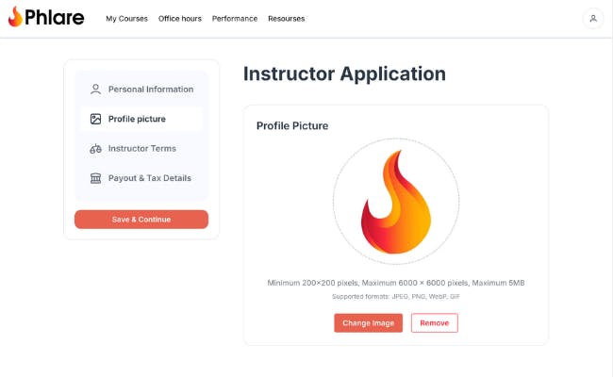
Task: Click the Phlare wordmark text
Action: (x=56, y=18)
